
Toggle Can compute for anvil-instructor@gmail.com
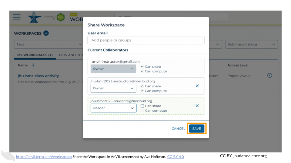[x=142, y=71]
